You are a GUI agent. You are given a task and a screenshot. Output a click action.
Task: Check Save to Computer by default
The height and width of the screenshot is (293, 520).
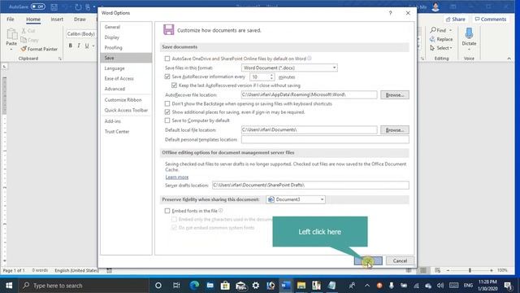point(167,120)
